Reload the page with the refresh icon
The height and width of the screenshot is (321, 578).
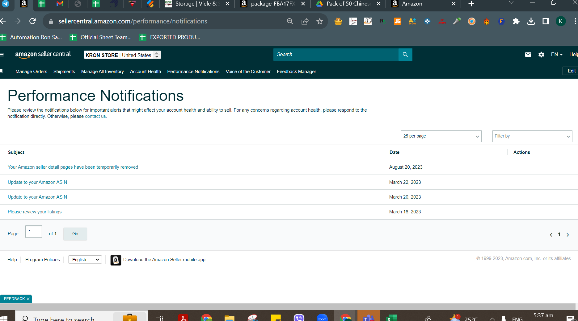tap(32, 21)
